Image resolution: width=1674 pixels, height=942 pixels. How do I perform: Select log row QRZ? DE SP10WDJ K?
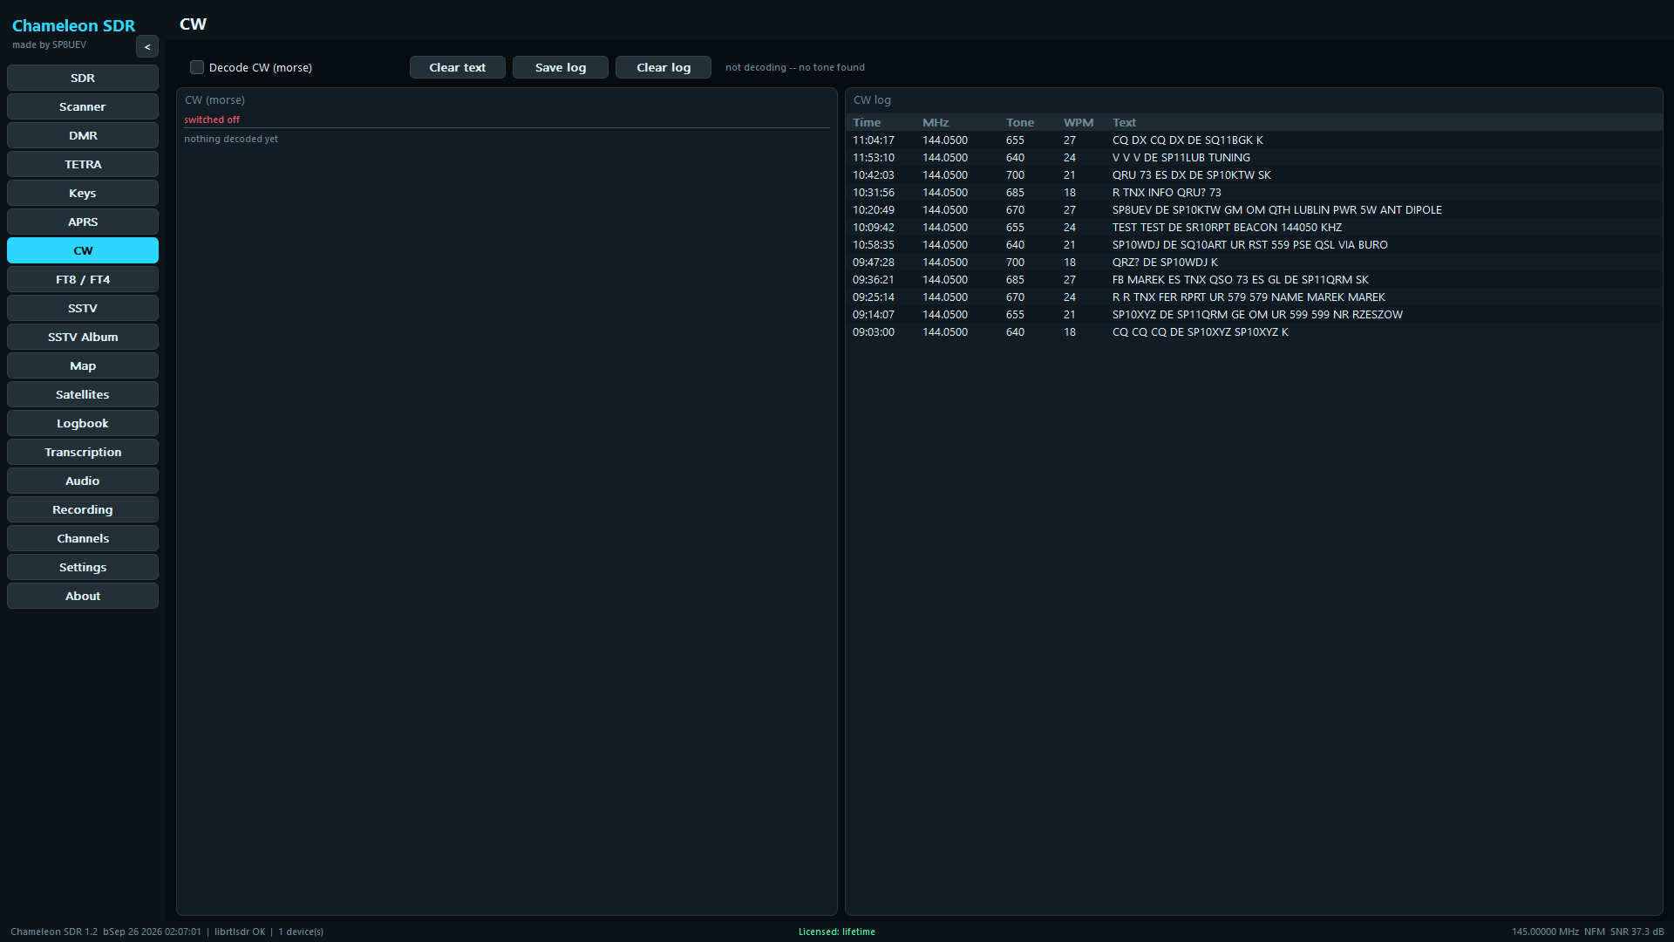(1254, 262)
